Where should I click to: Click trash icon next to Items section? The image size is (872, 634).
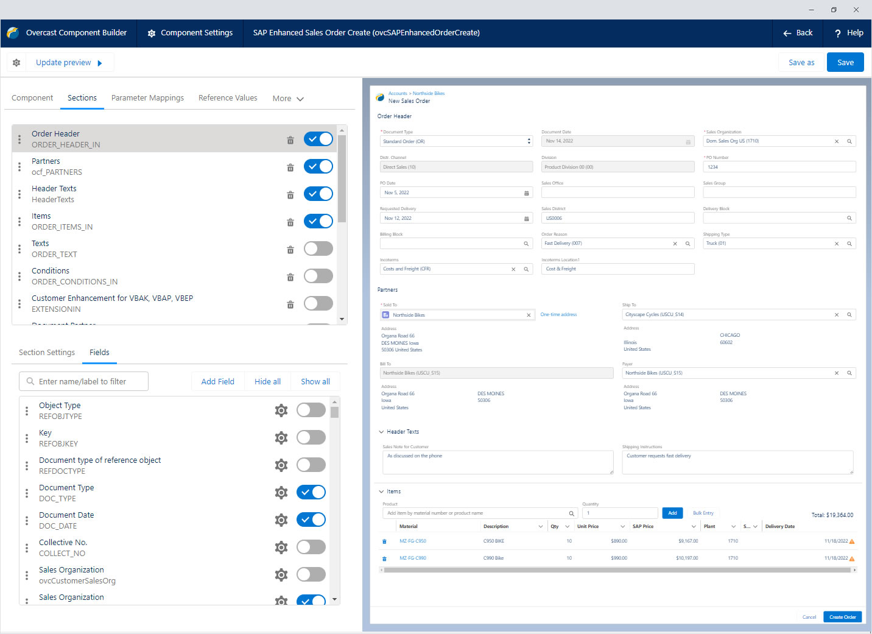point(290,222)
